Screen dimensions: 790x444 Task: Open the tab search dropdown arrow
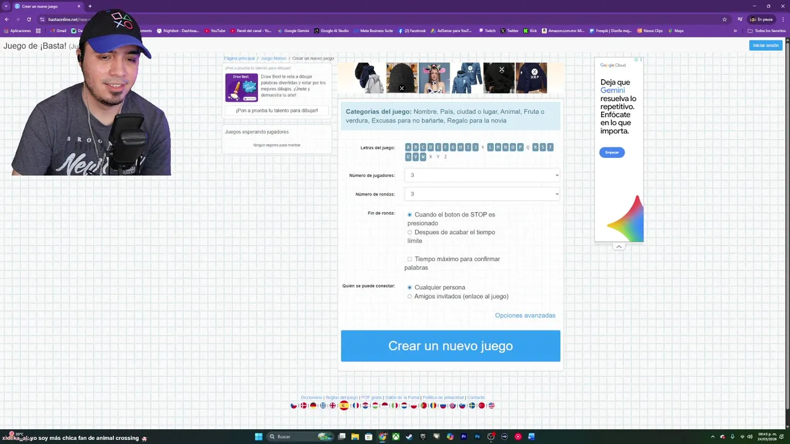(x=6, y=6)
